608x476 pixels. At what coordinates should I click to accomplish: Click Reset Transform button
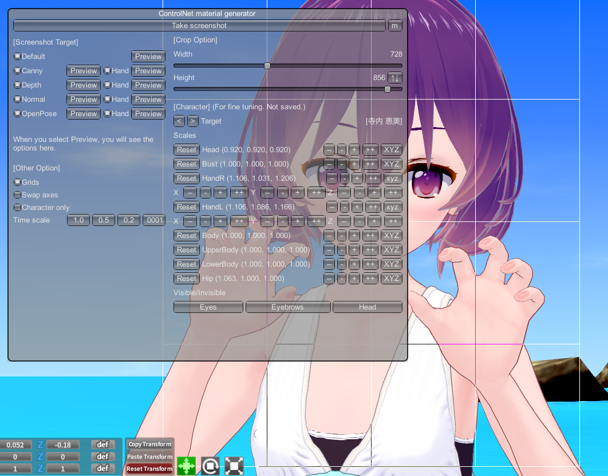[x=149, y=469]
